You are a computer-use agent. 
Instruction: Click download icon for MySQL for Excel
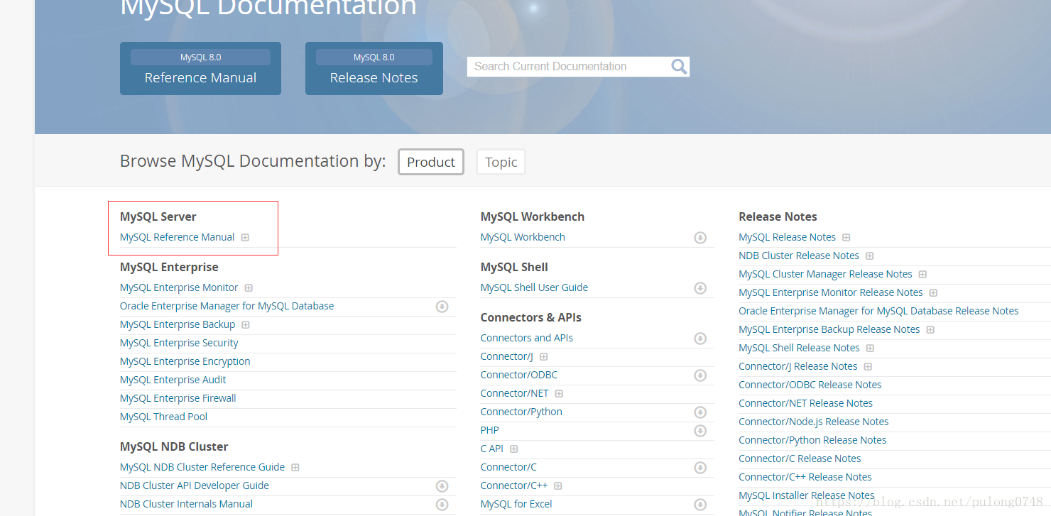tap(700, 505)
